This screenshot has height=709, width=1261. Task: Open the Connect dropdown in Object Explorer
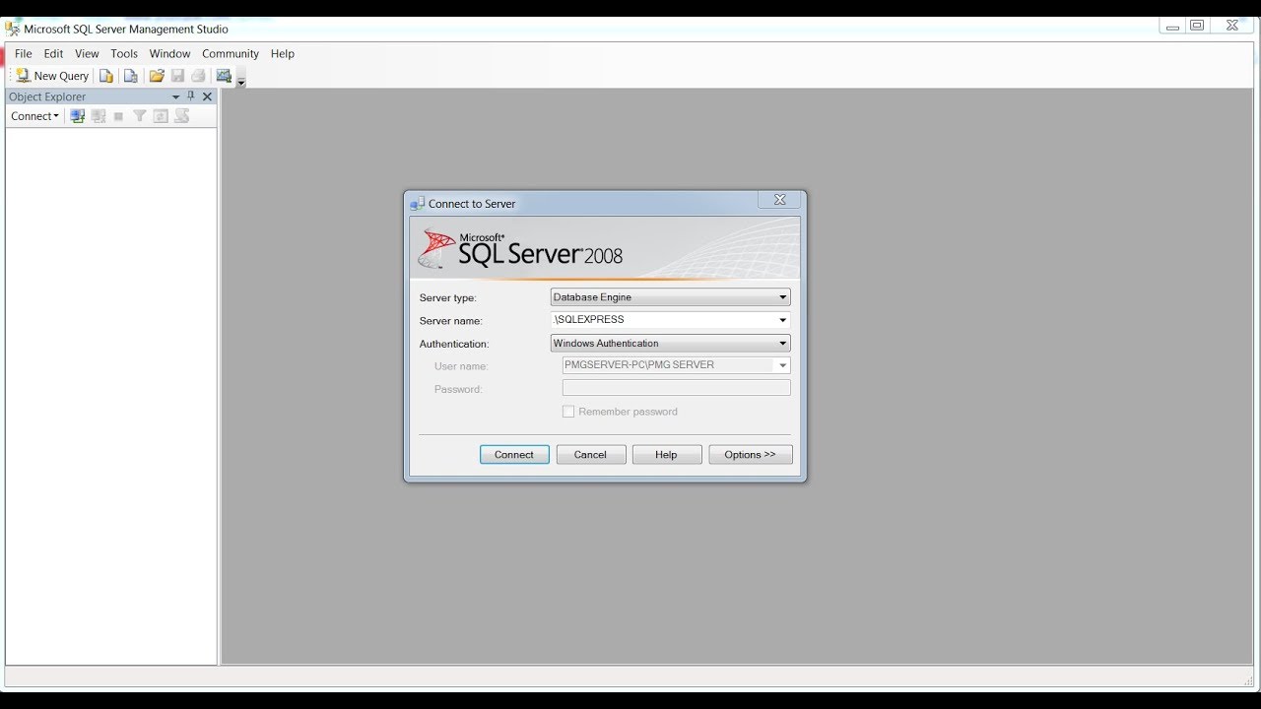[34, 116]
